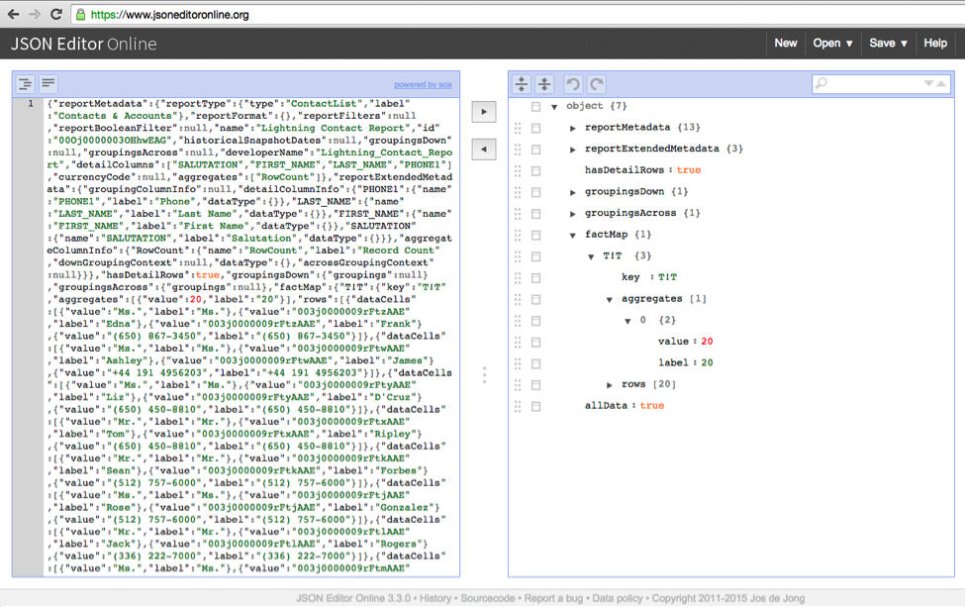Open action menu box for allData
Image resolution: width=965 pixels, height=607 pixels.
[536, 406]
